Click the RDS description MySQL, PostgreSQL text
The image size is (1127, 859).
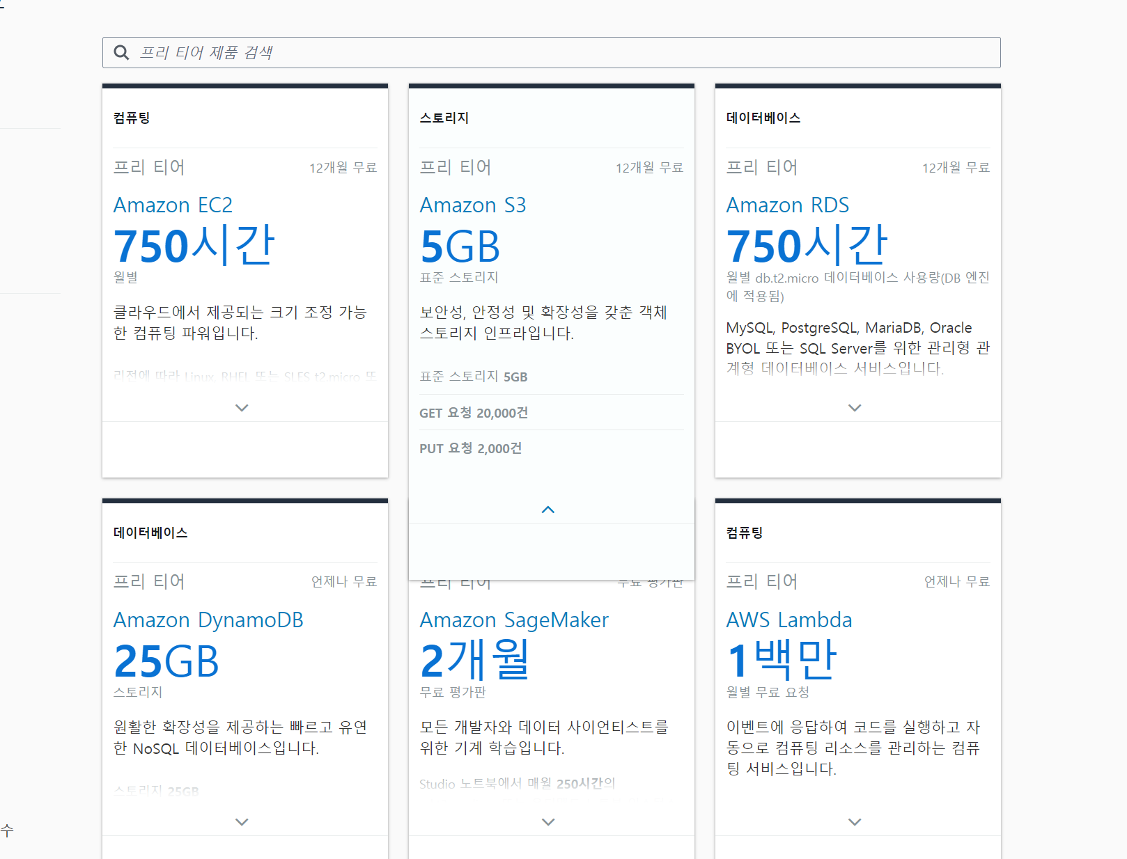point(858,348)
